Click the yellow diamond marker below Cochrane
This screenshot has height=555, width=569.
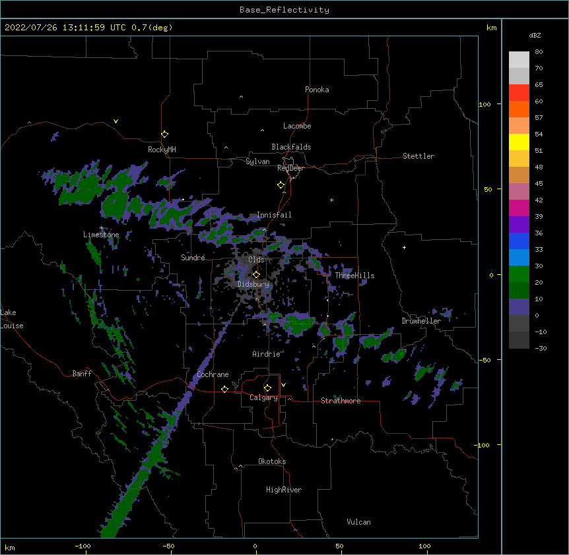pos(224,389)
